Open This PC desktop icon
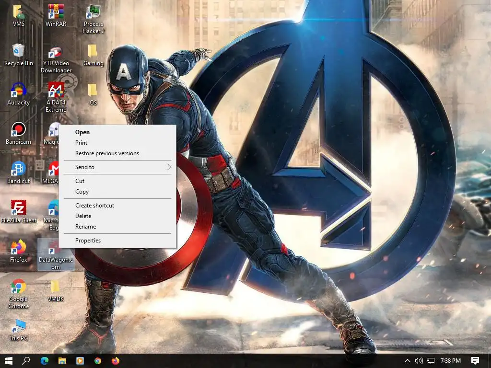This screenshot has width=491, height=368. [19, 330]
